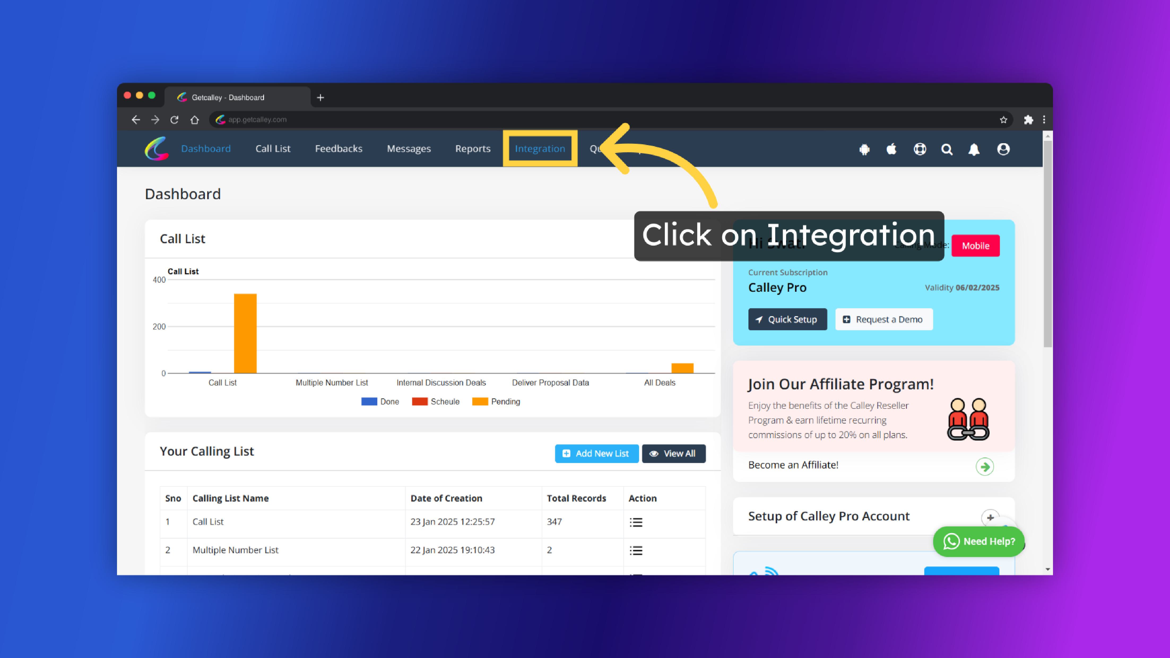Expand Setup of Calley Pro Account section
The width and height of the screenshot is (1170, 658).
pos(990,517)
